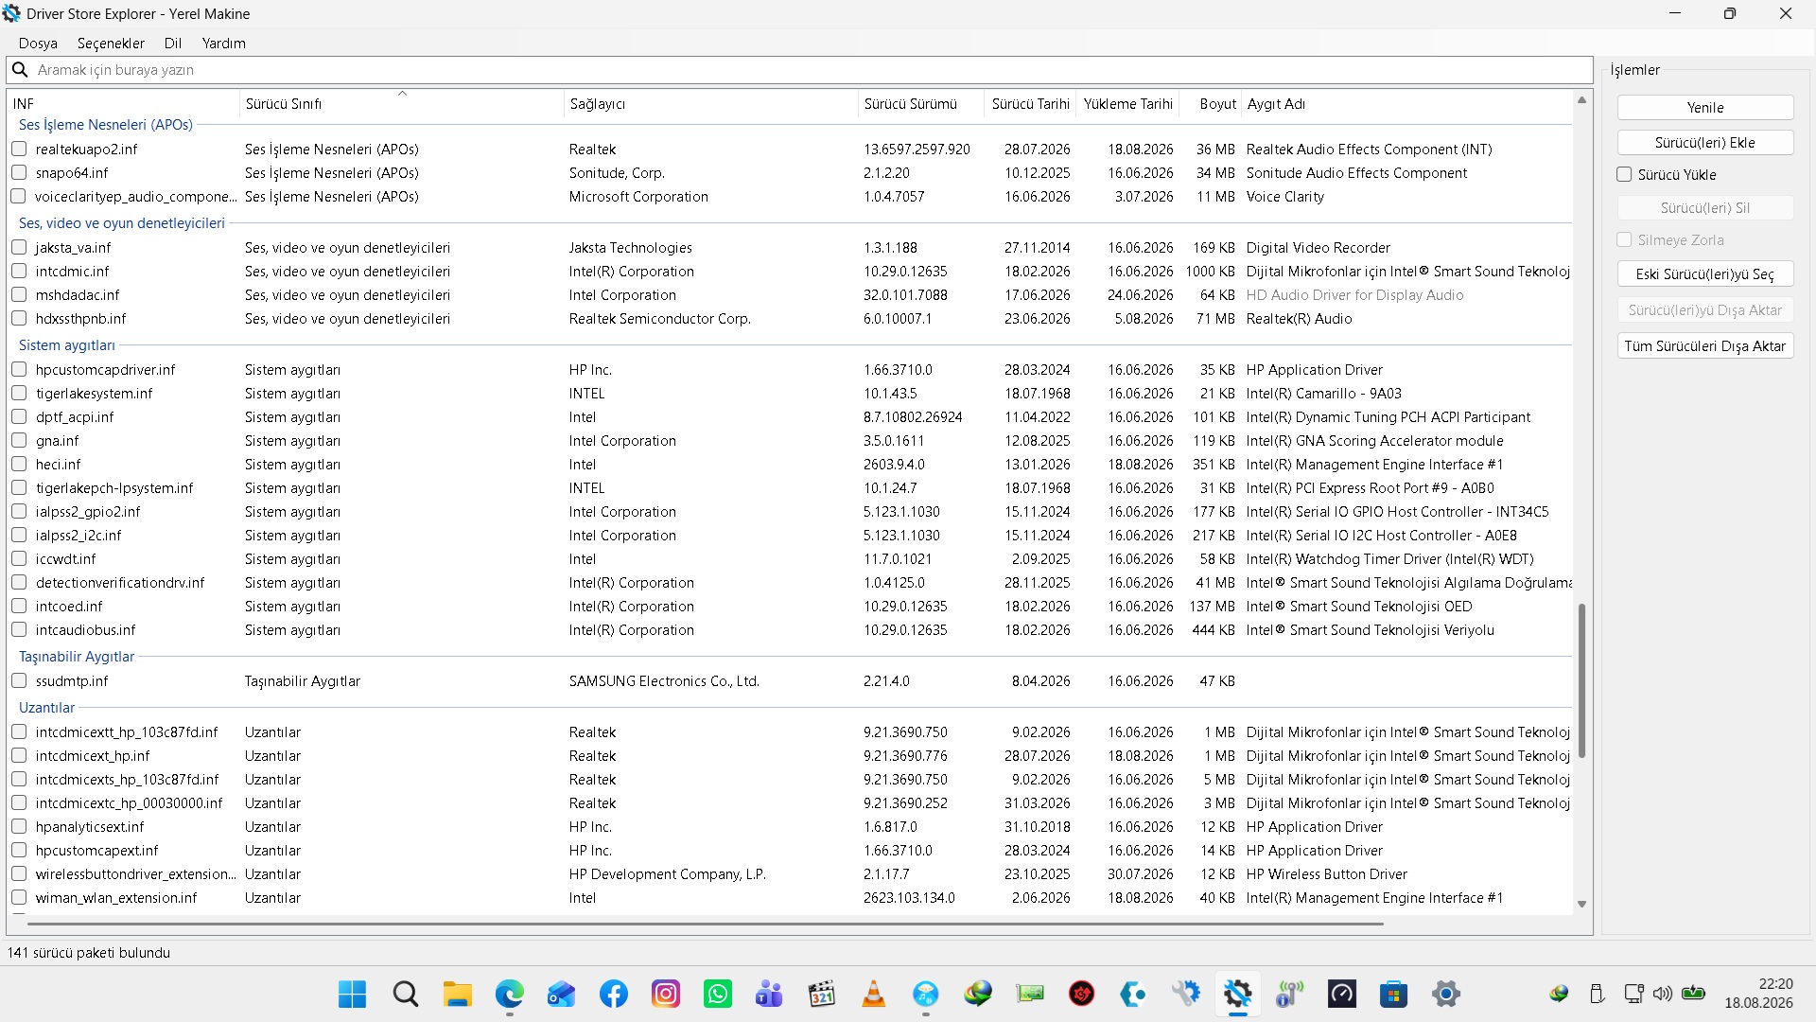Focus the 'Aramak için buraya yazın' search field
The width and height of the screenshot is (1816, 1022).
point(800,70)
